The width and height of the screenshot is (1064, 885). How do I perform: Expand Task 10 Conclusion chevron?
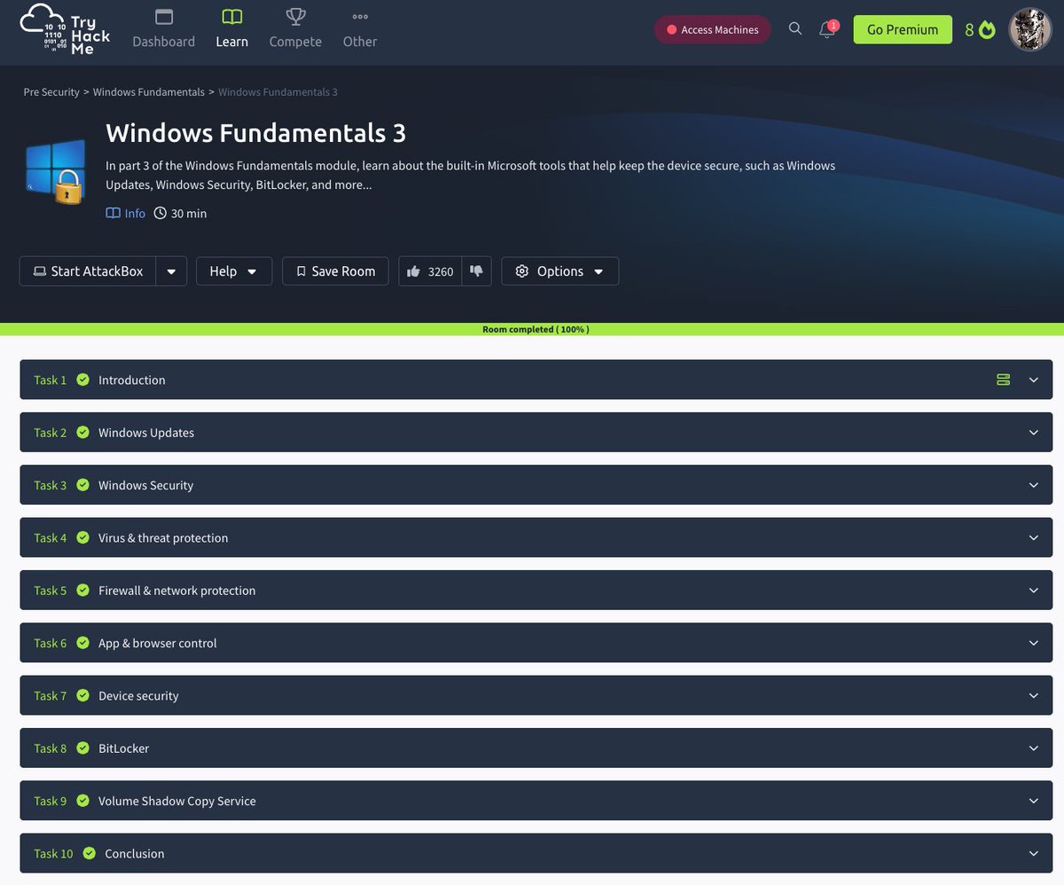(1033, 853)
